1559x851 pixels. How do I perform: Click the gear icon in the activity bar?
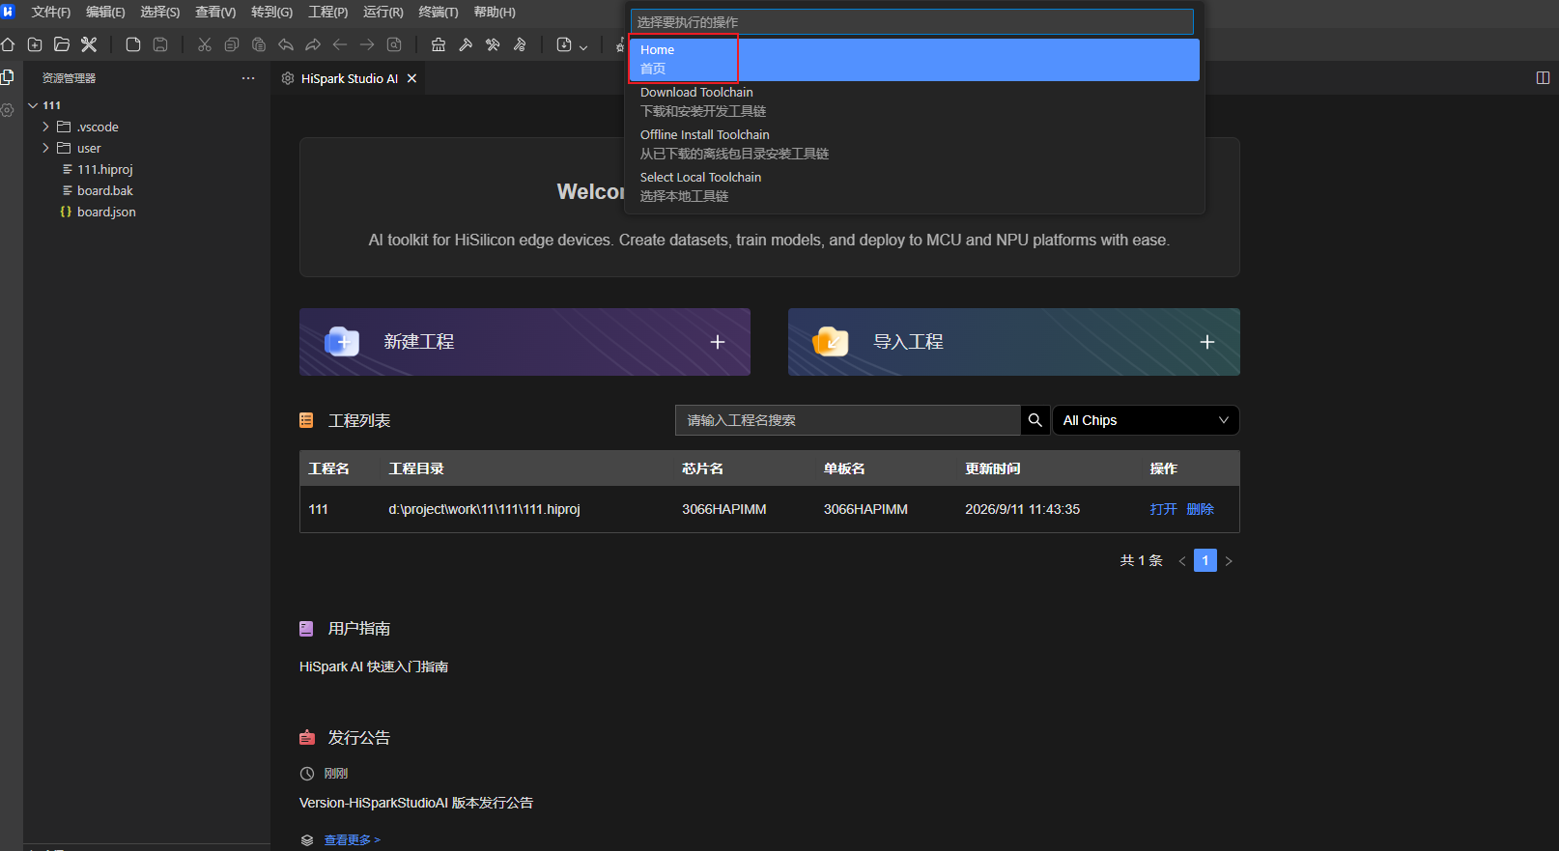(x=8, y=110)
